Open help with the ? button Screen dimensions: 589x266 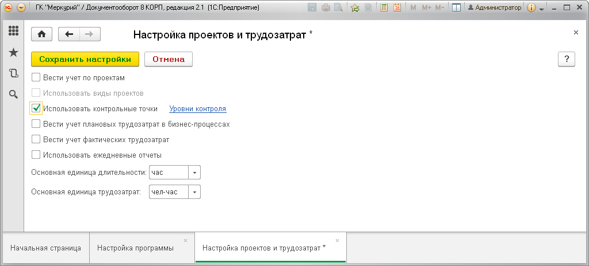pos(567,59)
